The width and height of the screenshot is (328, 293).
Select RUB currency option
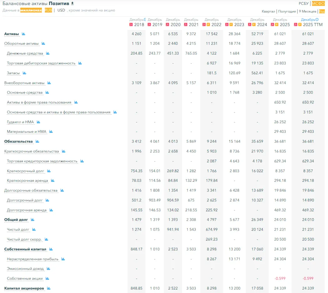(x=48, y=10)
